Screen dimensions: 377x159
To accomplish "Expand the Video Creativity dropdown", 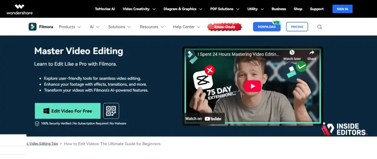I will click(x=139, y=9).
